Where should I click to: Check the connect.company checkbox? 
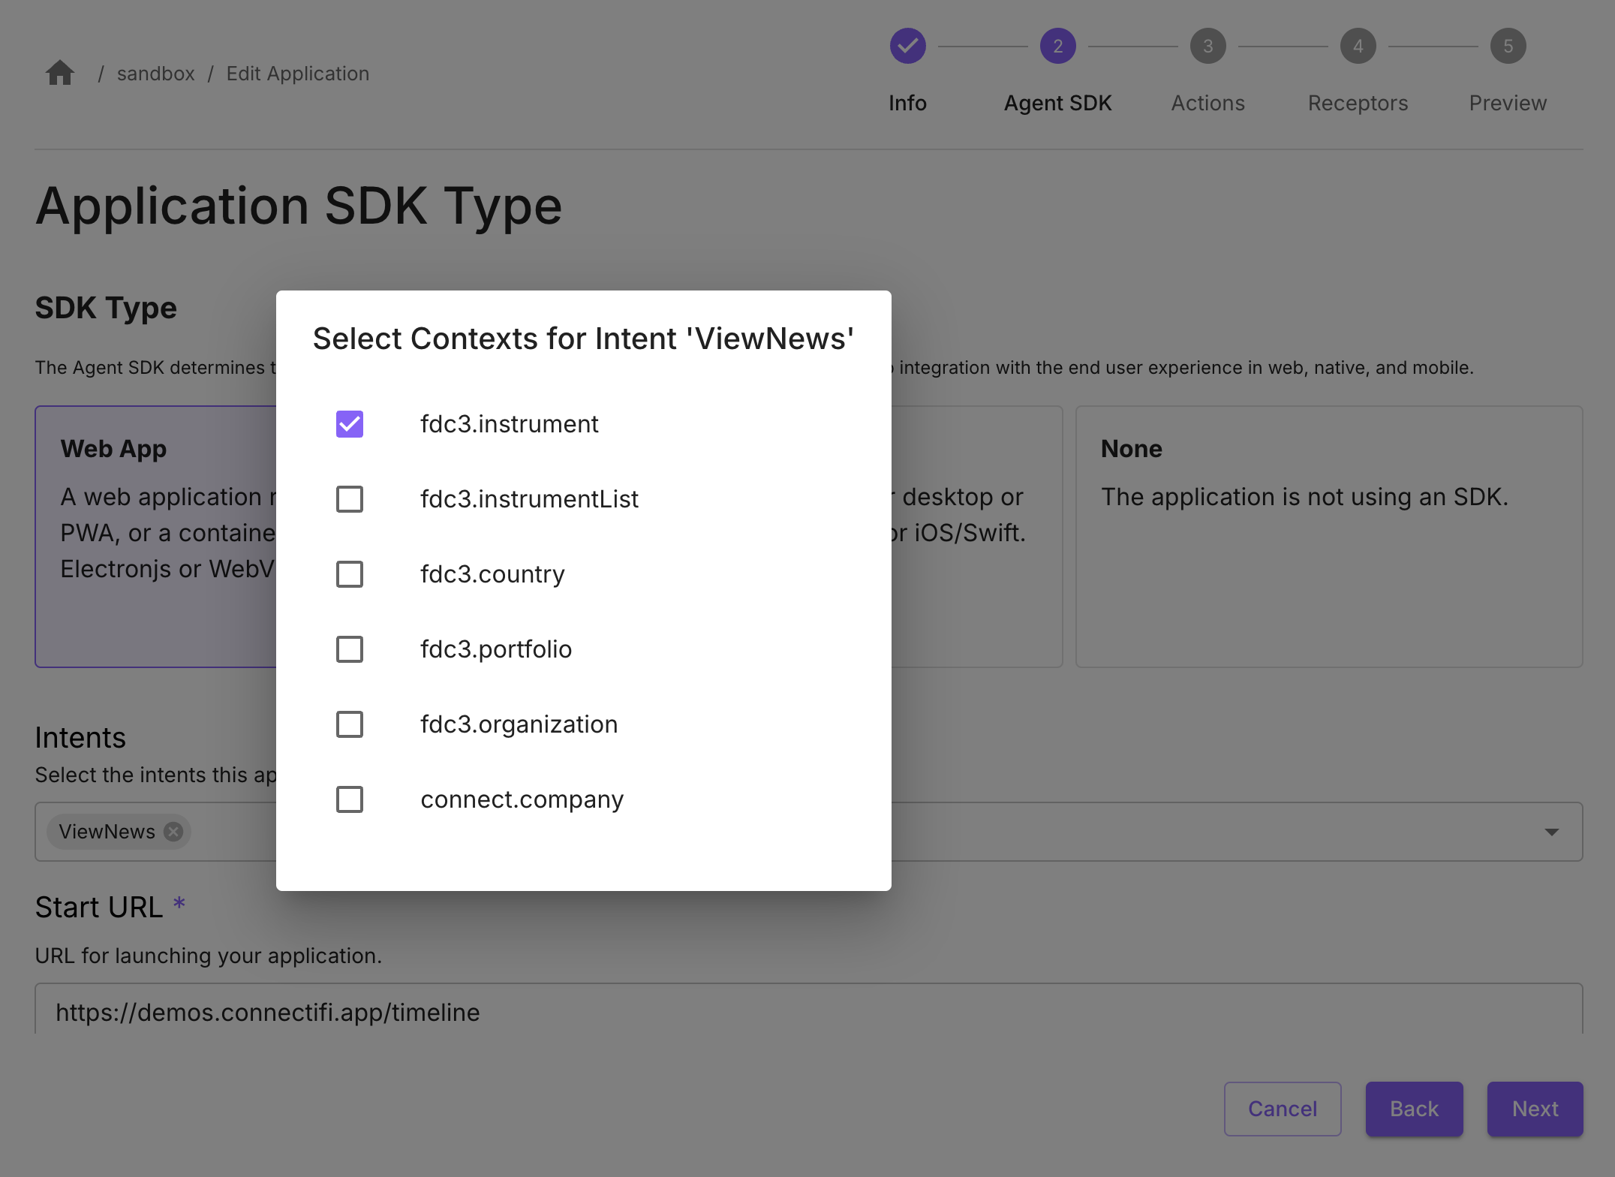350,799
